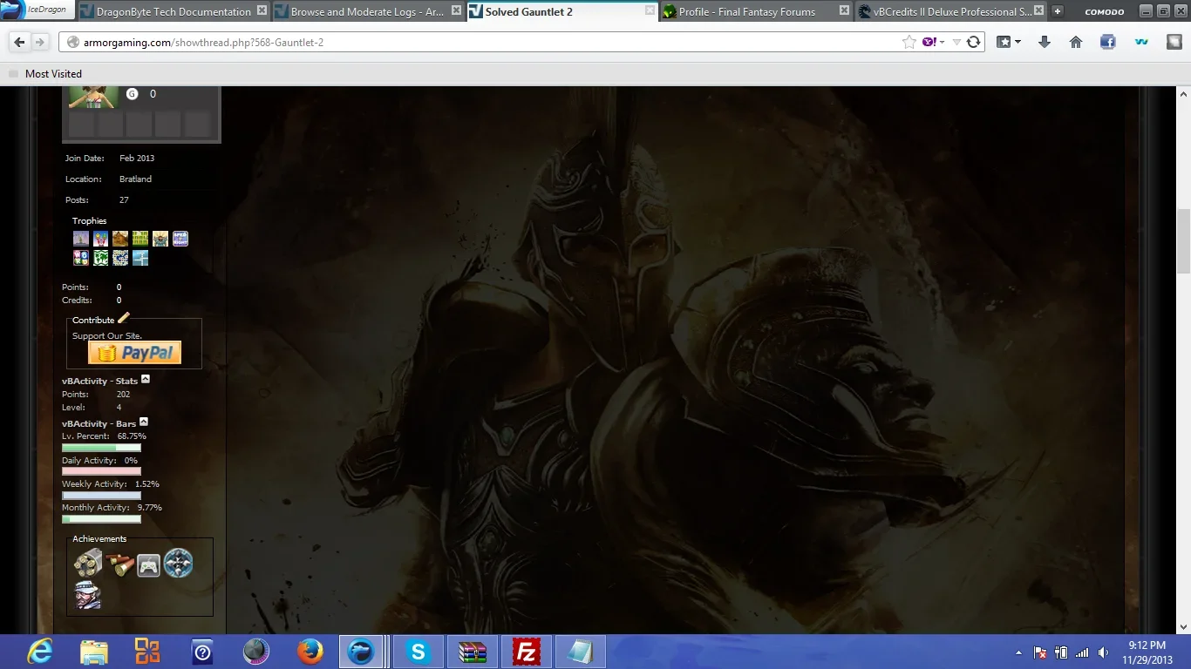The image size is (1191, 669).
Task: Click the PayPal donate button
Action: pos(134,353)
